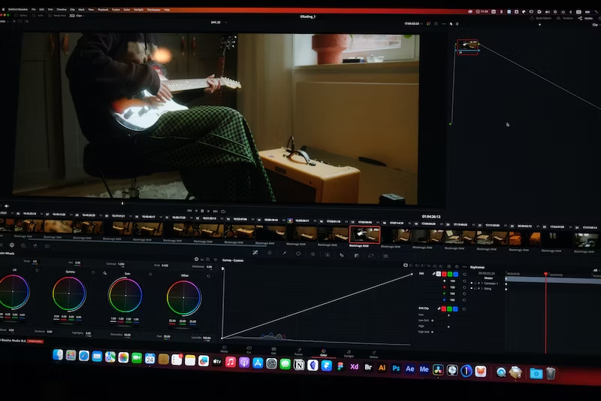The width and height of the screenshot is (601, 401).
Task: Switch to the Deliver page tab
Action: click(x=373, y=354)
